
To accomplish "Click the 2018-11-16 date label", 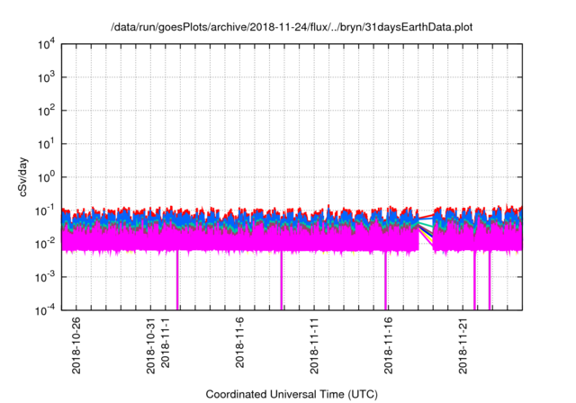I will (388, 345).
